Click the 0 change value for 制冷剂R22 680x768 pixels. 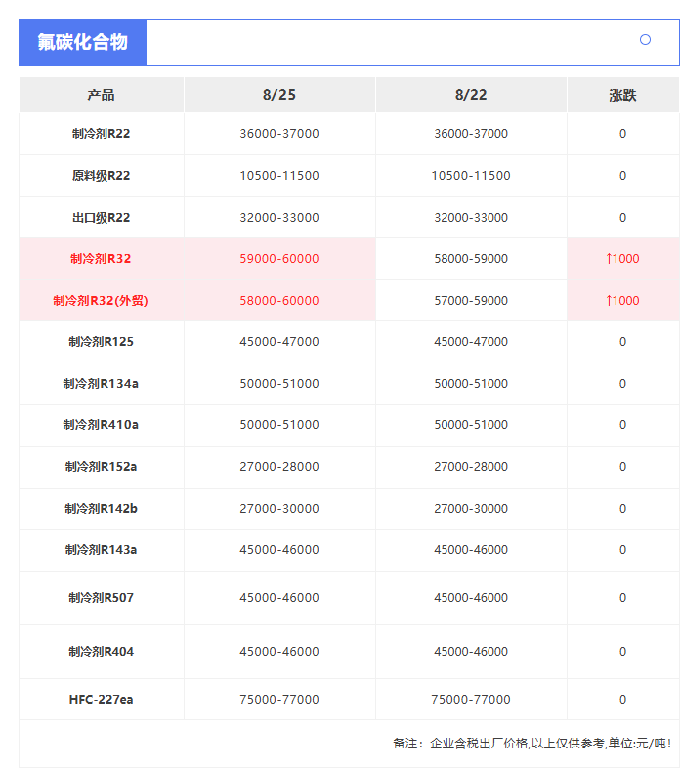pyautogui.click(x=622, y=134)
